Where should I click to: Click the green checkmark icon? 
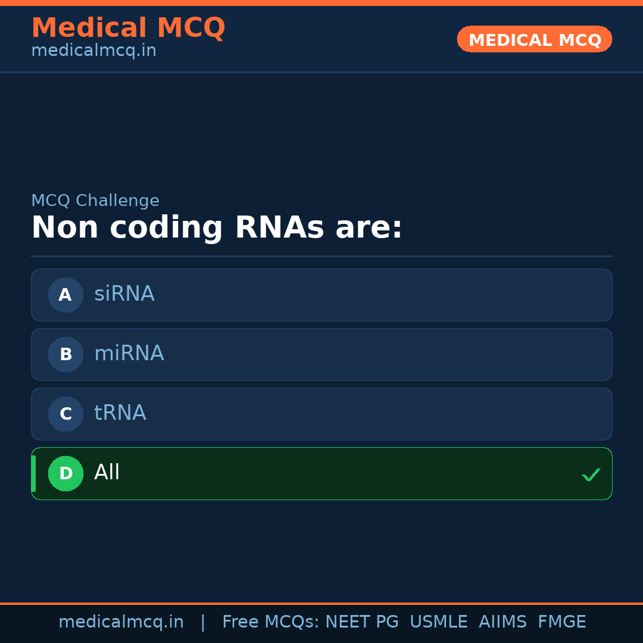[591, 475]
